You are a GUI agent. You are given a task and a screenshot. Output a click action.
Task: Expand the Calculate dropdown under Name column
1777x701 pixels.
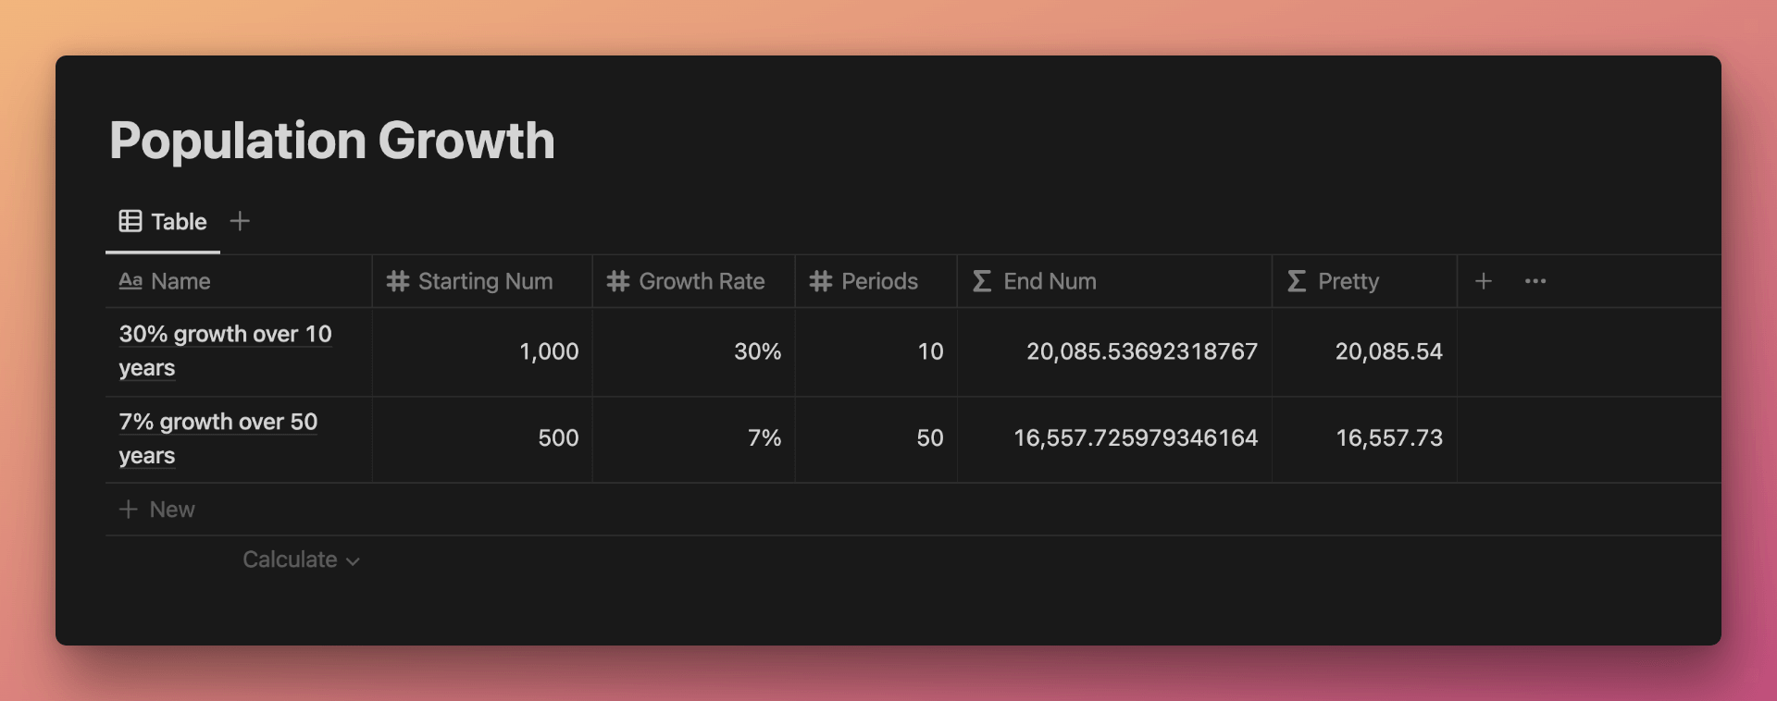[301, 560]
